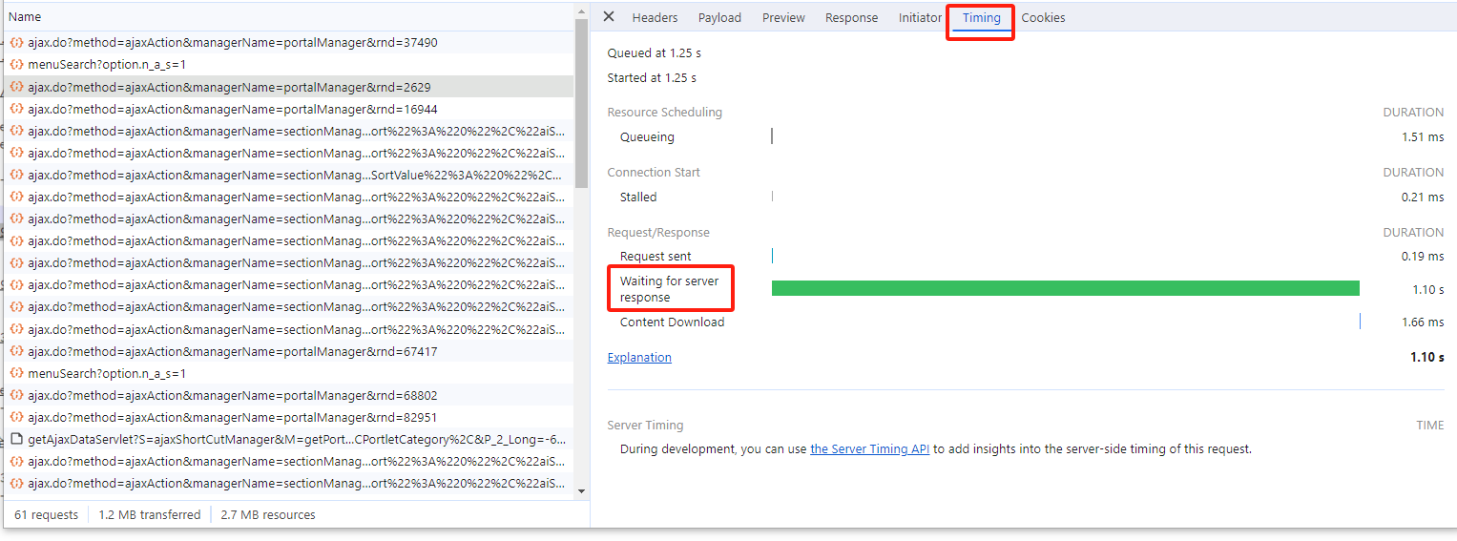Click the 1.2 MB transferred status entry
The image size is (1457, 541).
click(x=150, y=514)
